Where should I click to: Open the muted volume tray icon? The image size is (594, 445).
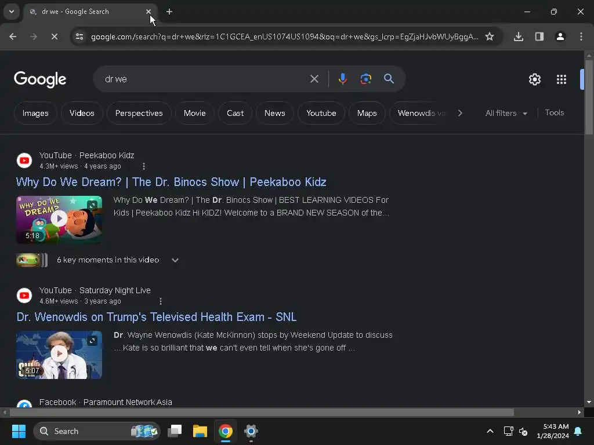click(x=523, y=431)
